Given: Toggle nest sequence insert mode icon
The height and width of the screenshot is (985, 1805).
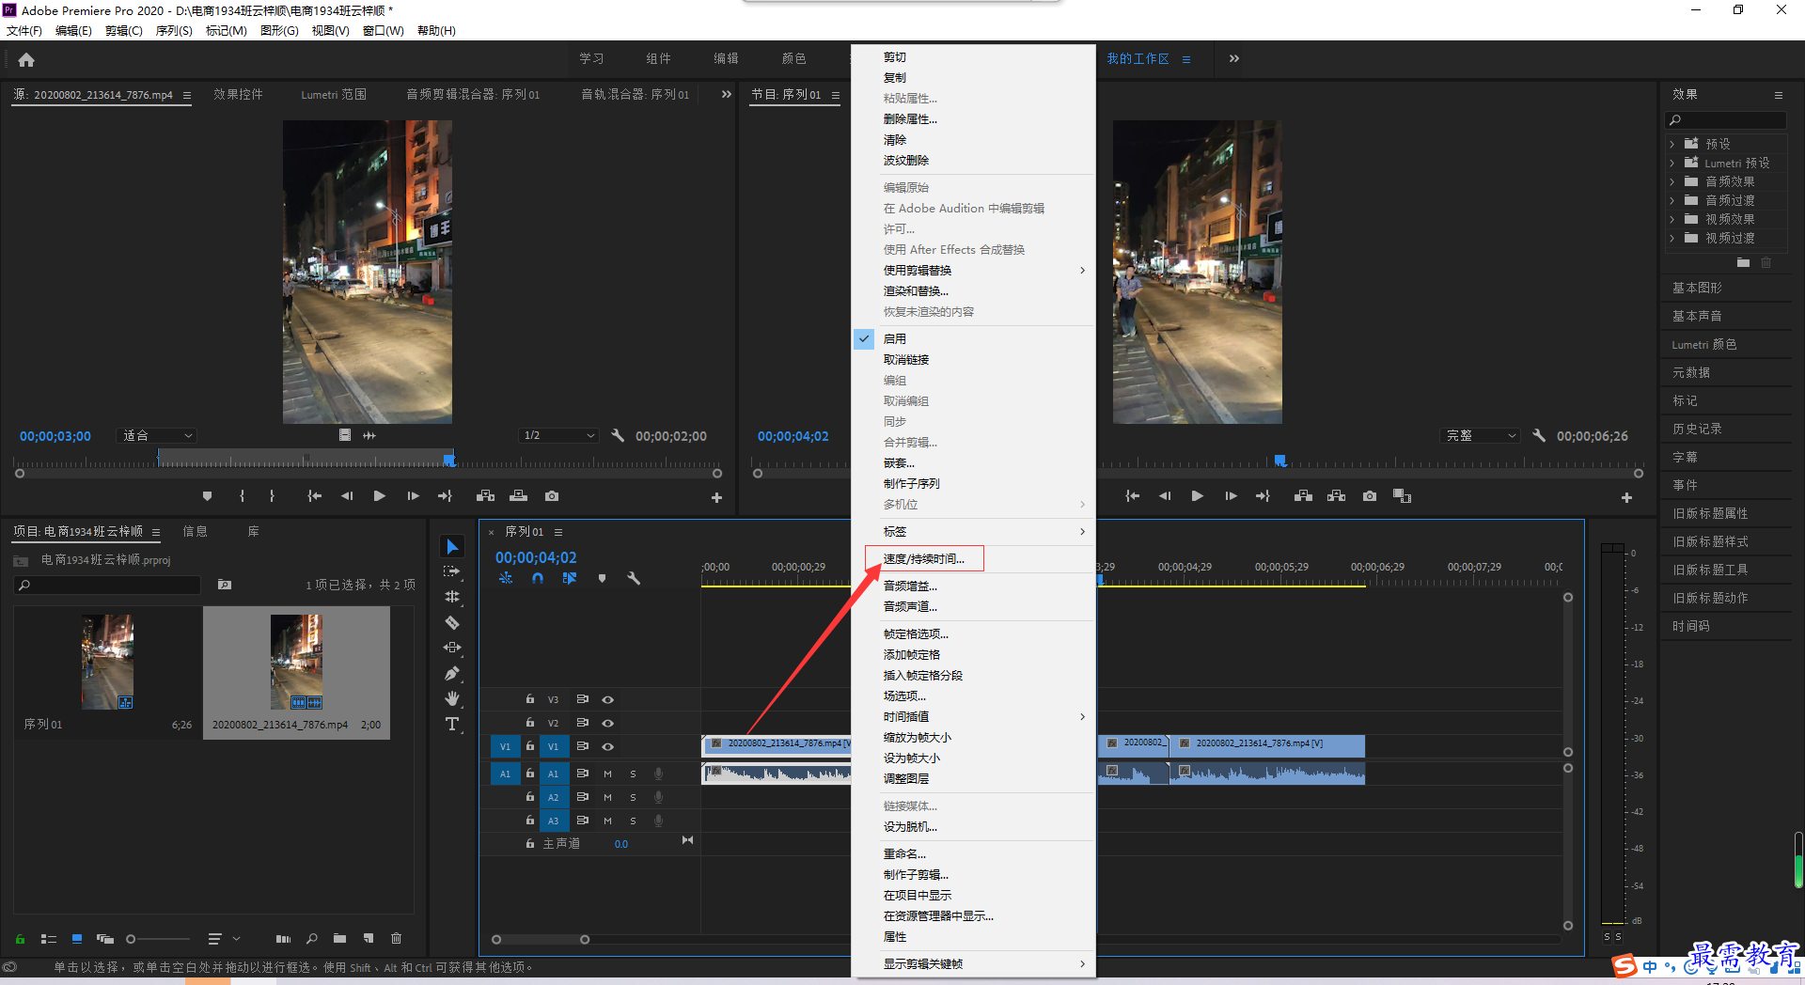Looking at the screenshot, I should [x=506, y=578].
